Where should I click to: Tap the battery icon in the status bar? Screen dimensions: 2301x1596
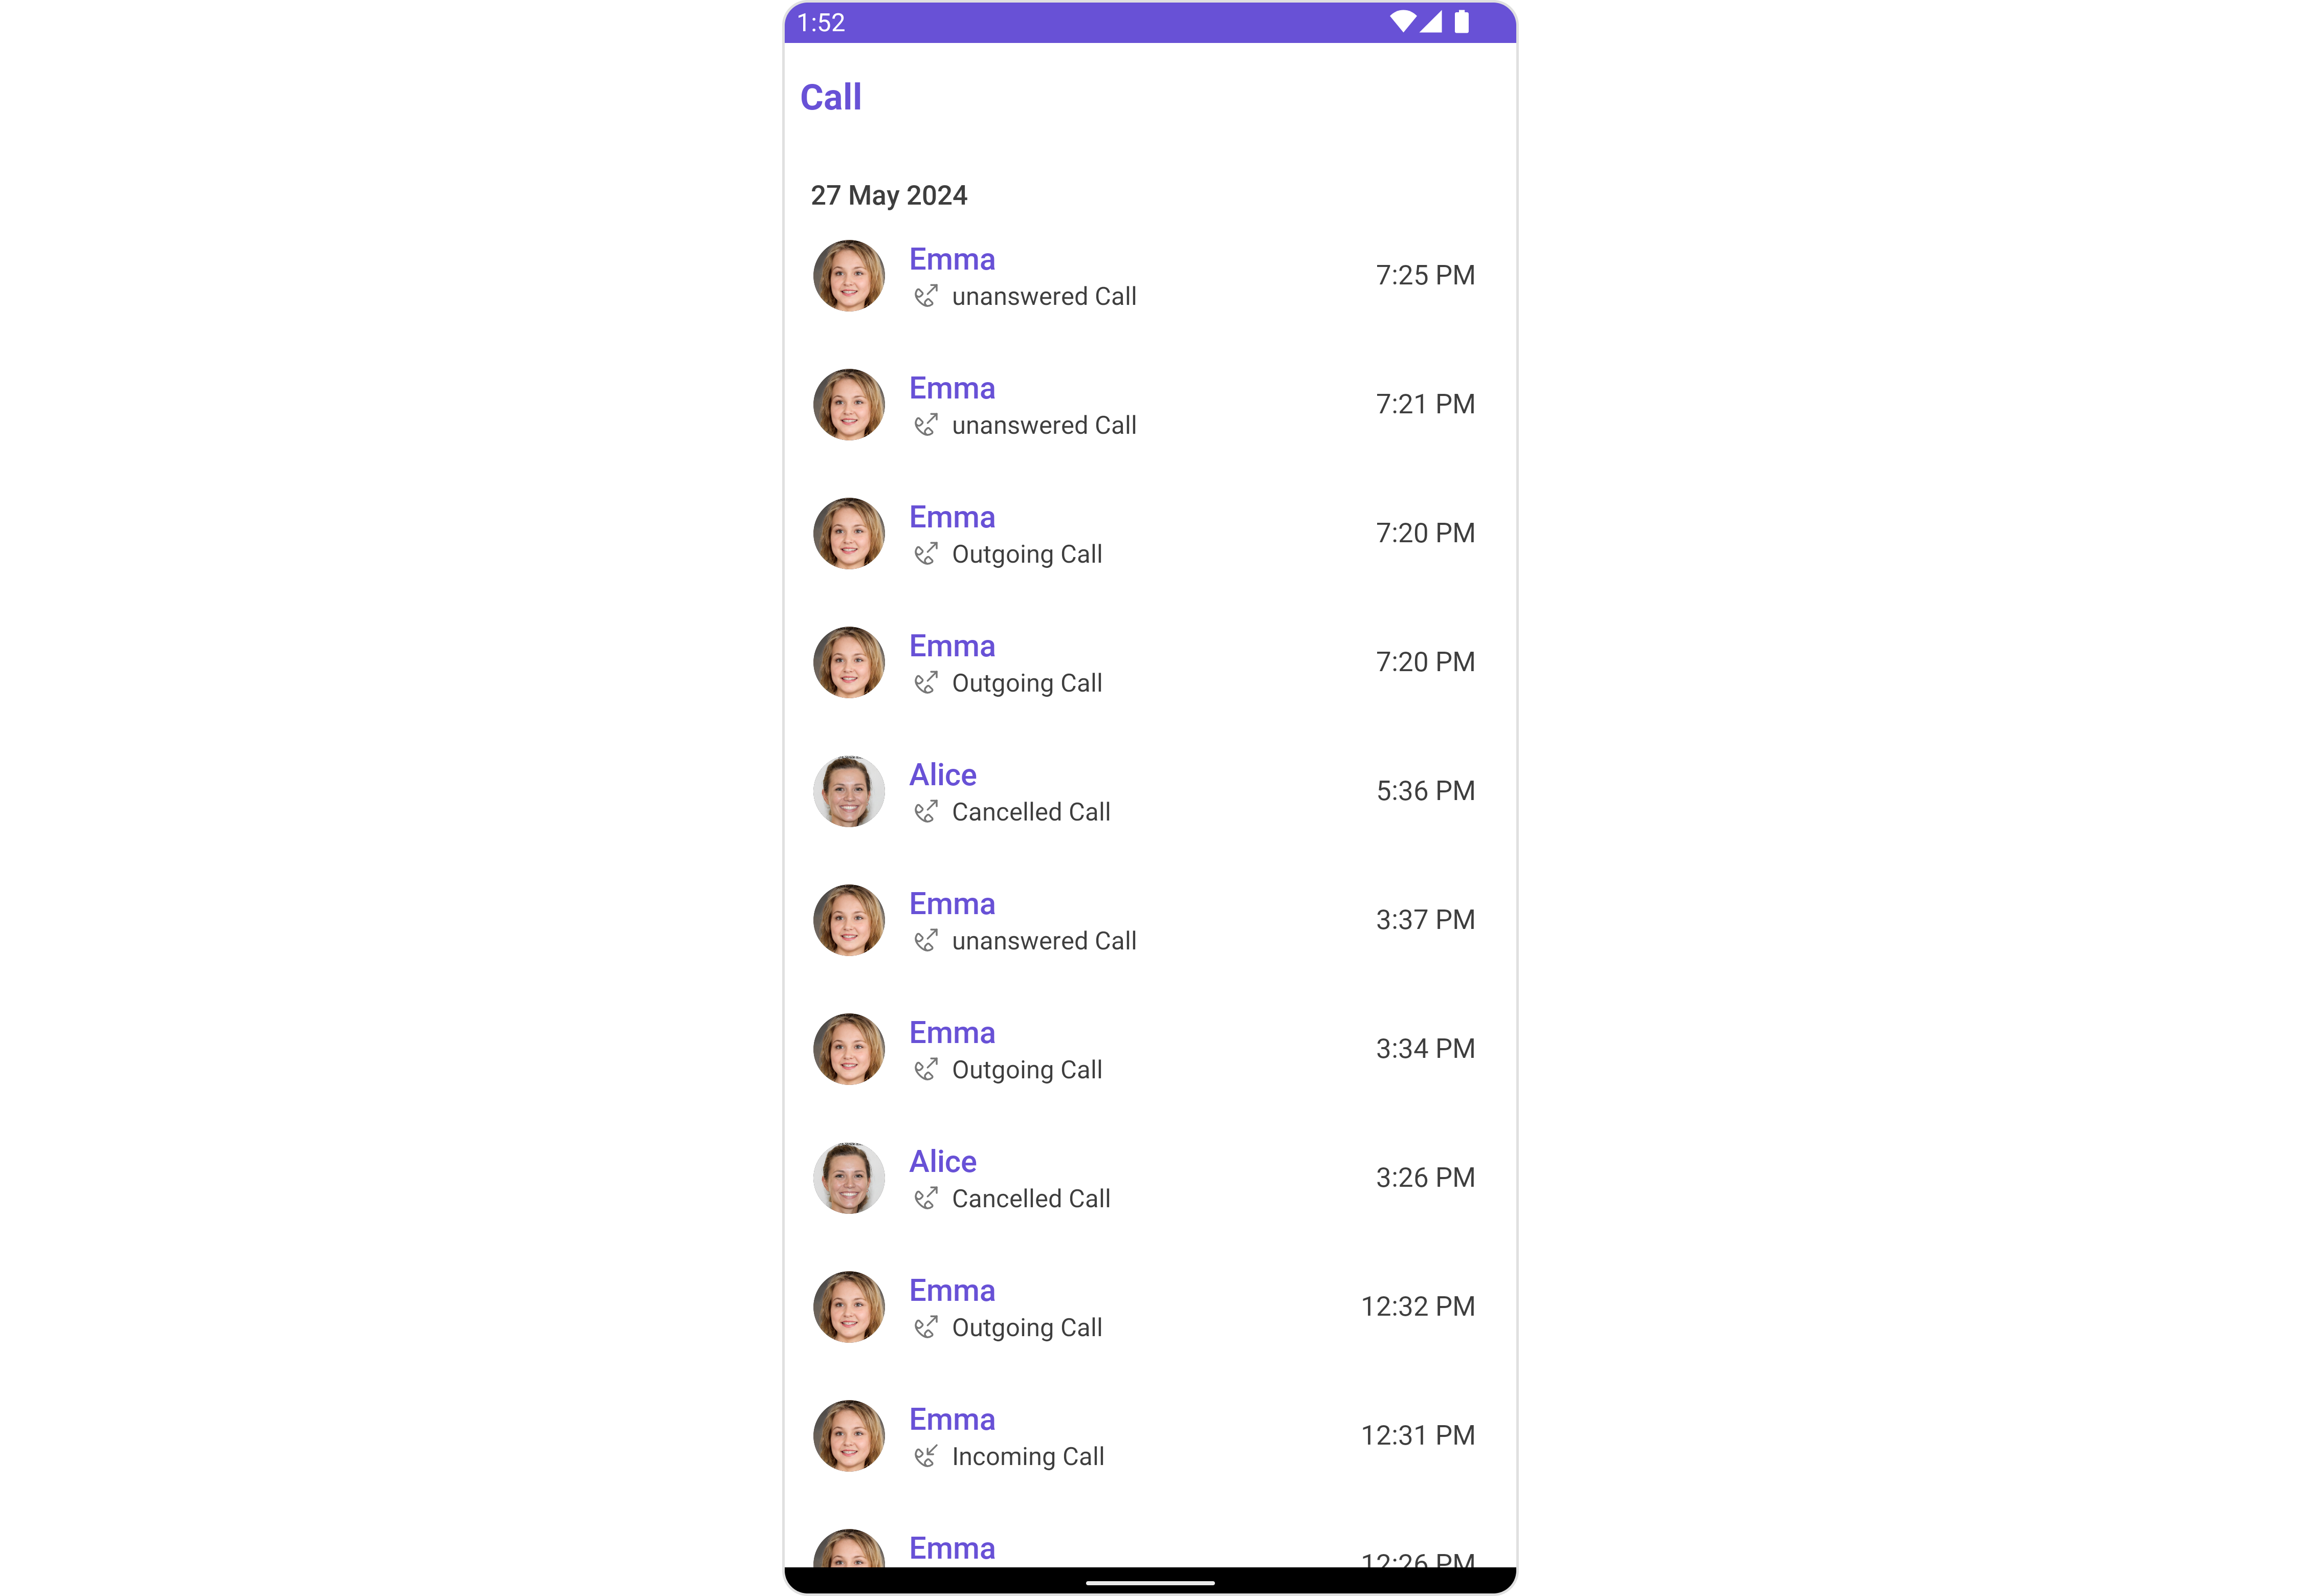pos(1461,22)
